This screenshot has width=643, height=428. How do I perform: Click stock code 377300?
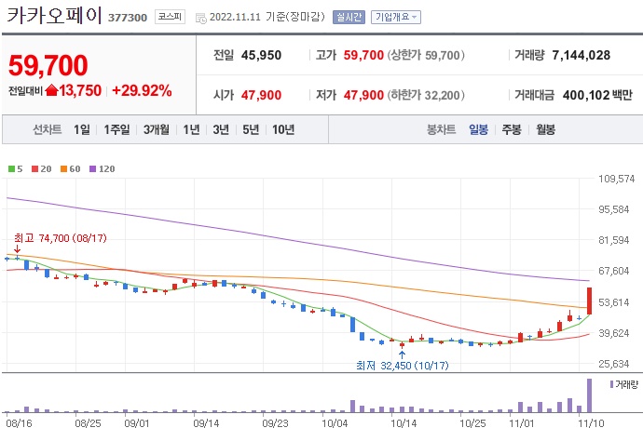pyautogui.click(x=128, y=18)
